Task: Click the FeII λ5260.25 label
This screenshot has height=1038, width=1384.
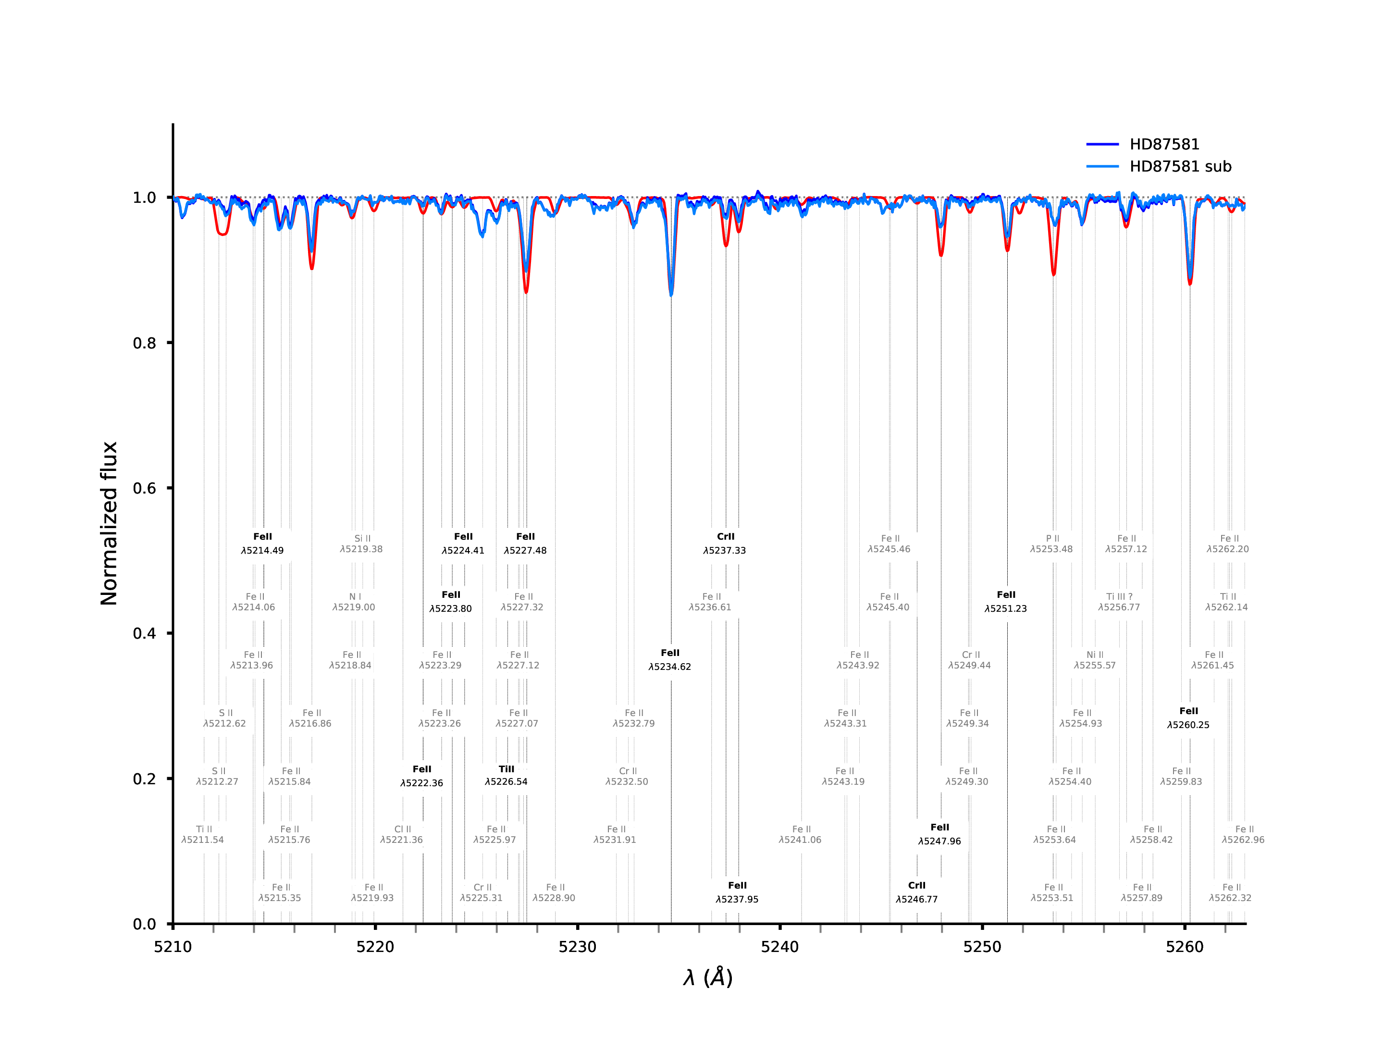Action: point(1188,717)
